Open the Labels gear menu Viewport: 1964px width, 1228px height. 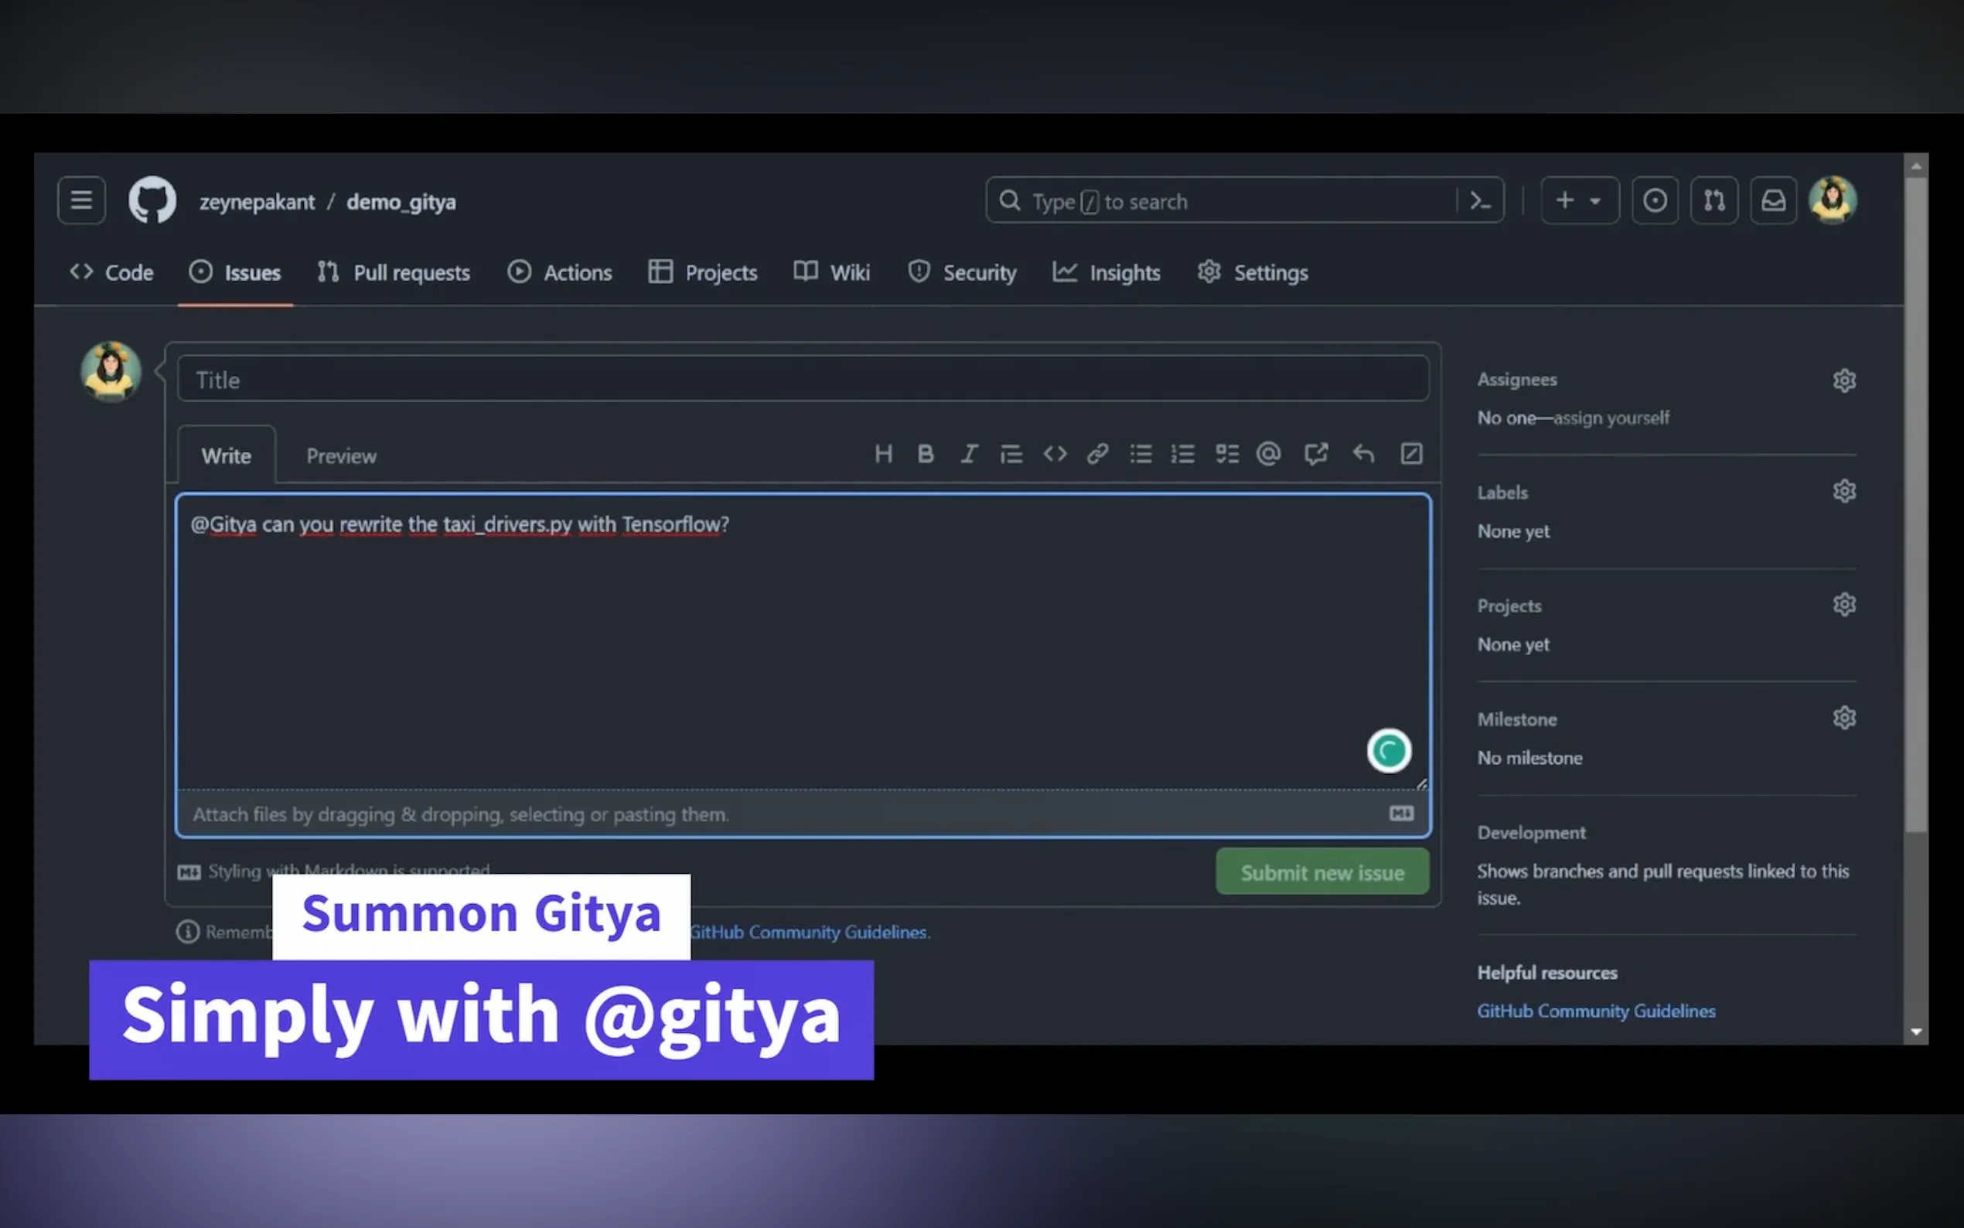[1844, 491]
